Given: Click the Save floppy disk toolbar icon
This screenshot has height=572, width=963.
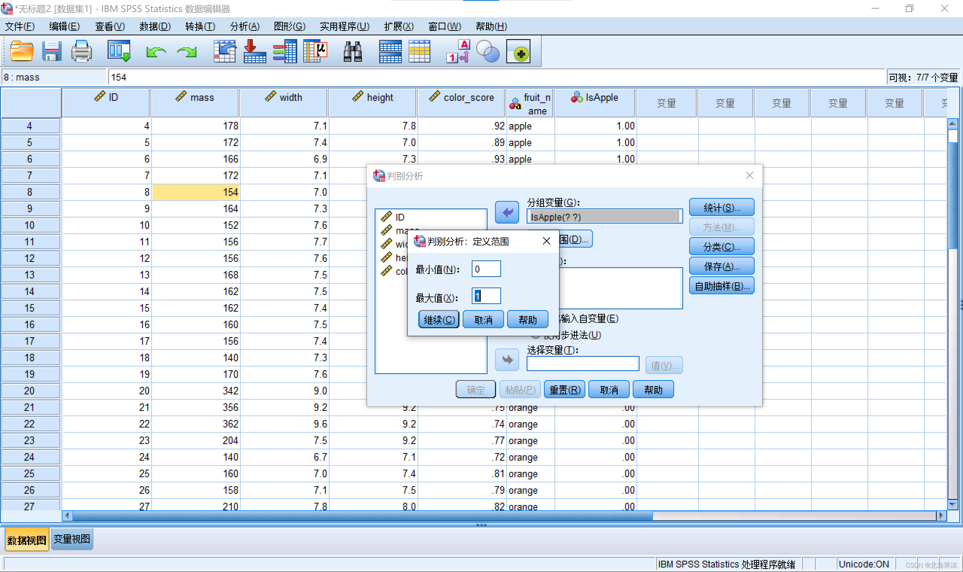Looking at the screenshot, I should [x=52, y=51].
